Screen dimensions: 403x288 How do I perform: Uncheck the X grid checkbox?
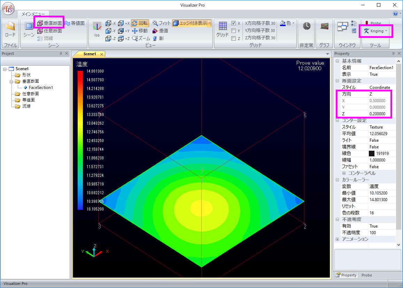click(234, 23)
